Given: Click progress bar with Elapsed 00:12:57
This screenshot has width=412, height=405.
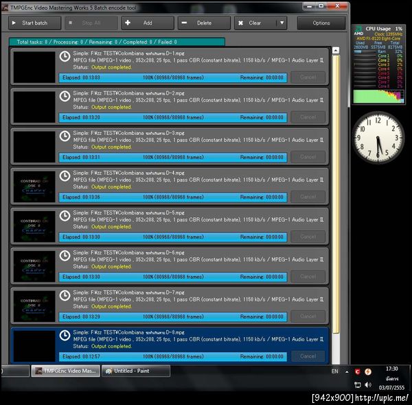Looking at the screenshot, I should point(173,356).
